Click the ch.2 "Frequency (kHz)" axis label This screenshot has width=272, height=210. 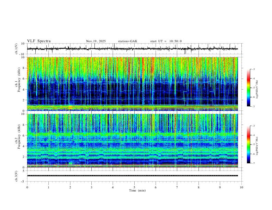tap(19, 137)
